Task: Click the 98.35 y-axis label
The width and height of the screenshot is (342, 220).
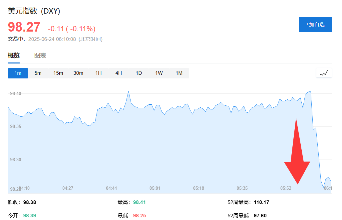Action: [x=16, y=126]
